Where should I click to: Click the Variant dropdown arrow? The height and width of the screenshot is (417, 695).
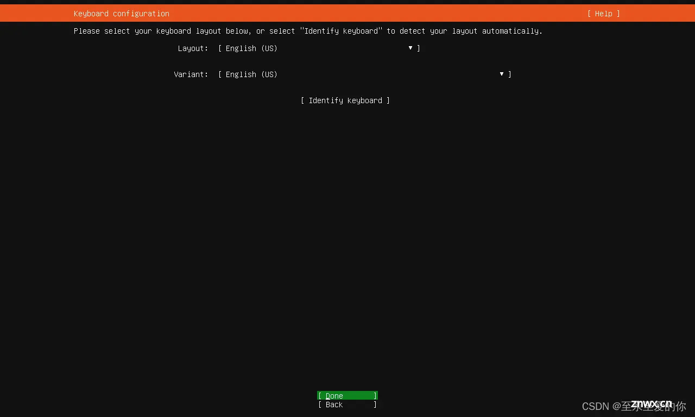[x=502, y=74]
